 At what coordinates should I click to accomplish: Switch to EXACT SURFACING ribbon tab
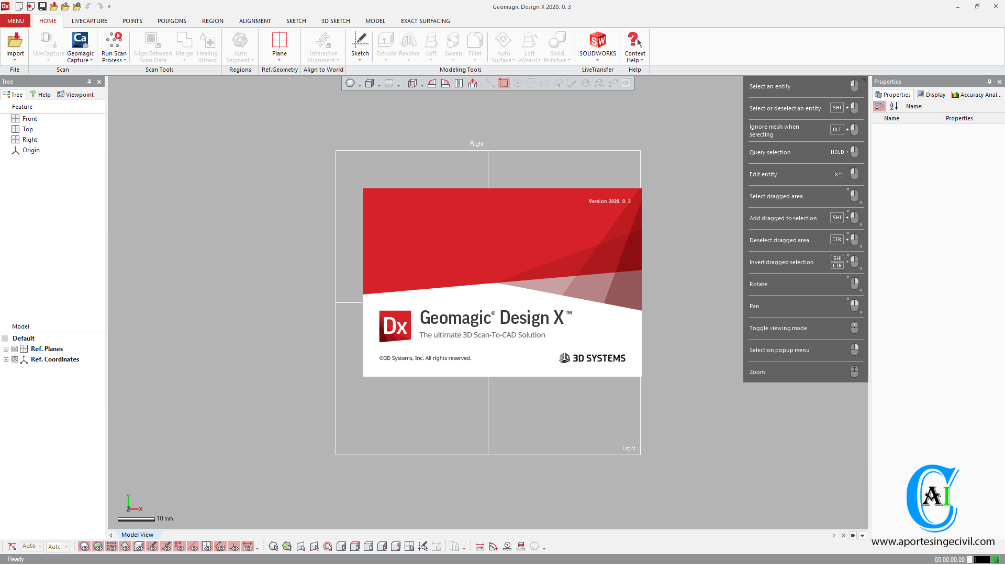tap(426, 21)
